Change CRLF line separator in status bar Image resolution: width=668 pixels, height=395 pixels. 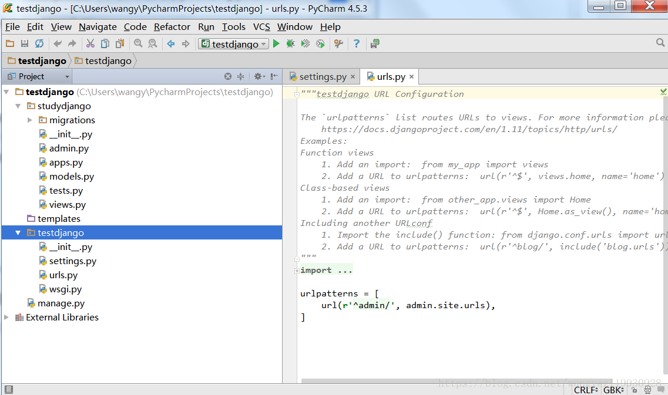pos(586,390)
